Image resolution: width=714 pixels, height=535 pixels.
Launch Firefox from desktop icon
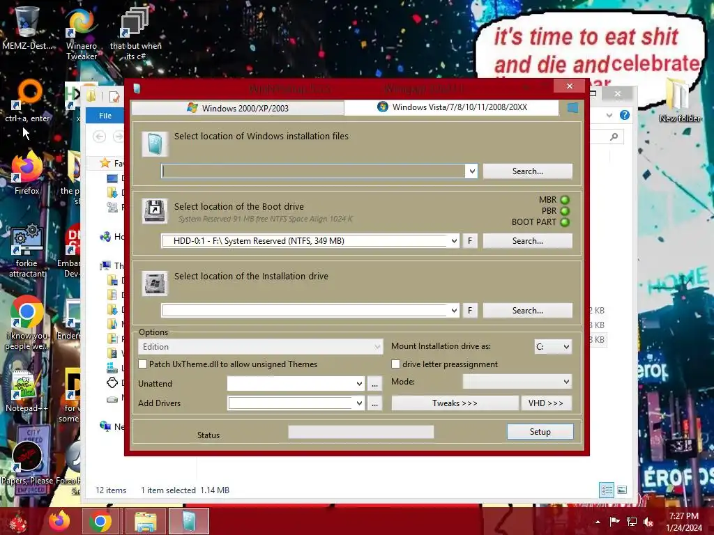(x=26, y=173)
